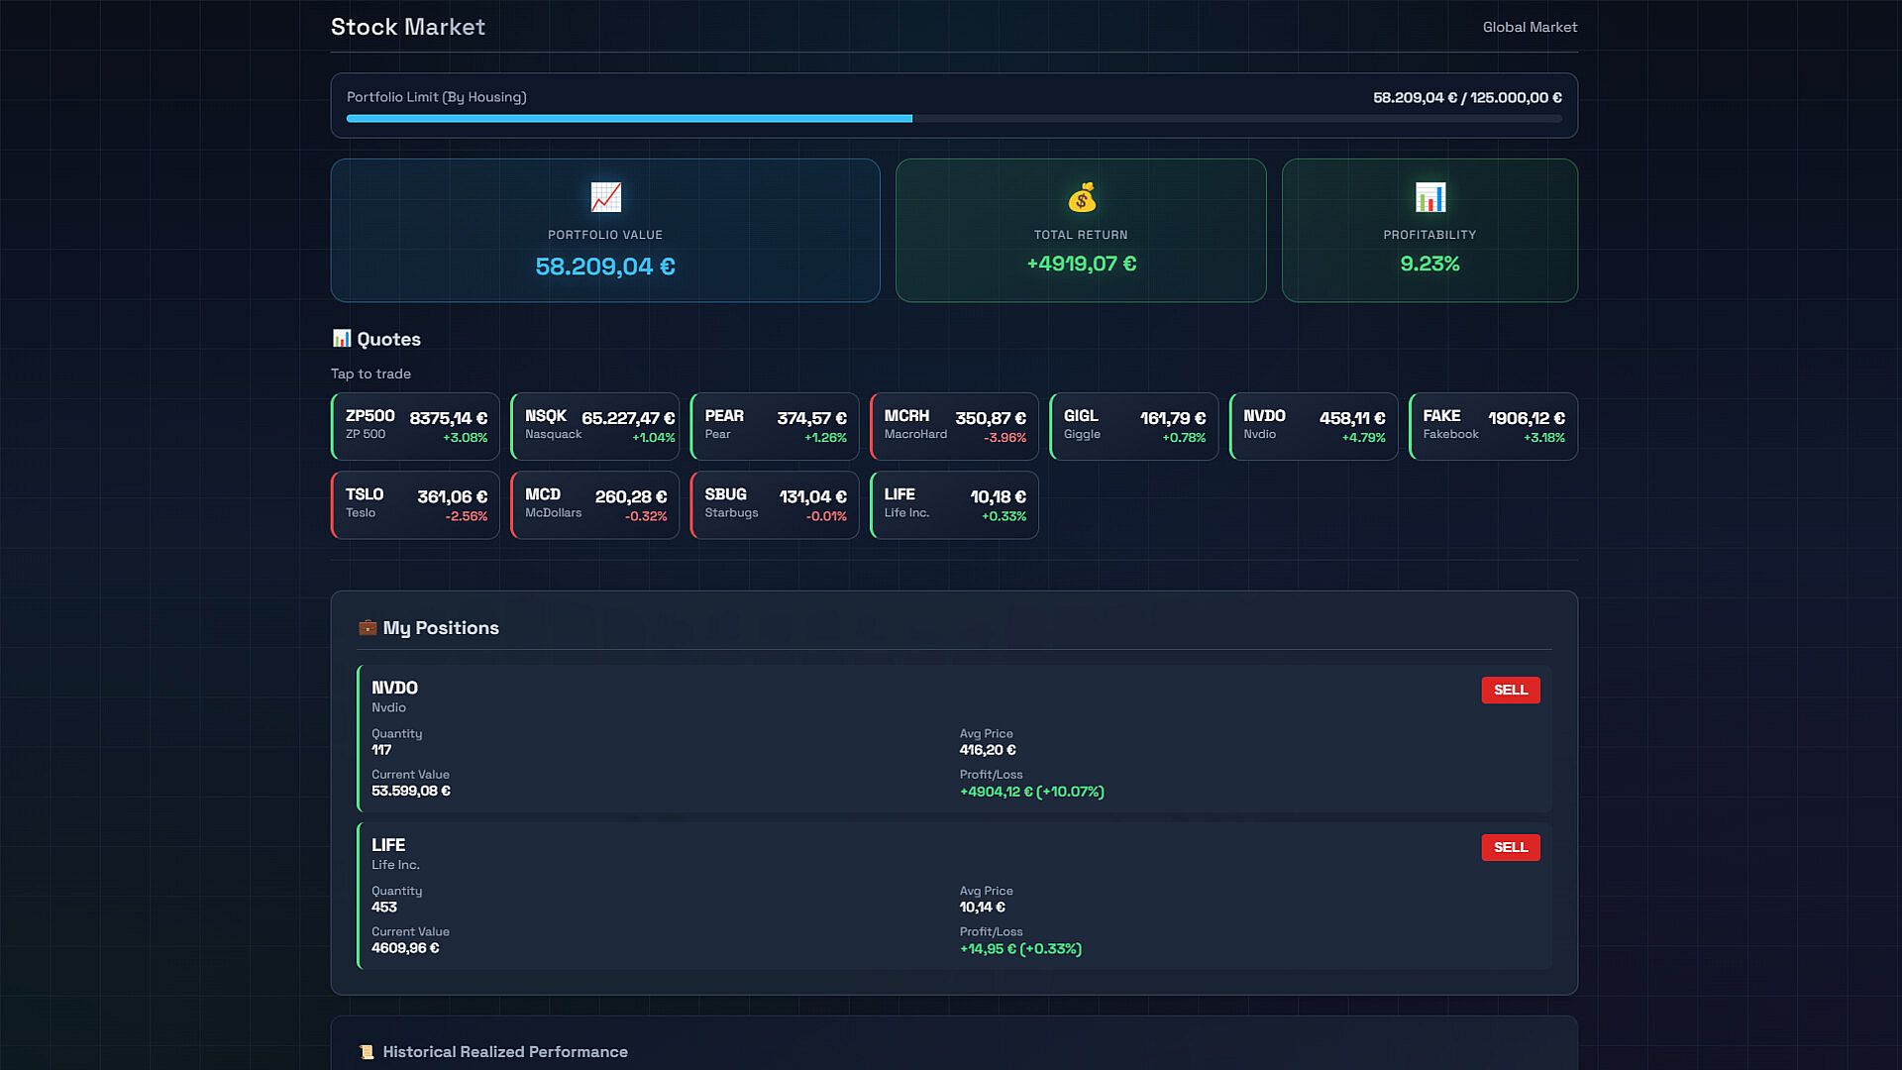Click the money bag Total Return icon
This screenshot has width=1902, height=1070.
pyautogui.click(x=1081, y=197)
